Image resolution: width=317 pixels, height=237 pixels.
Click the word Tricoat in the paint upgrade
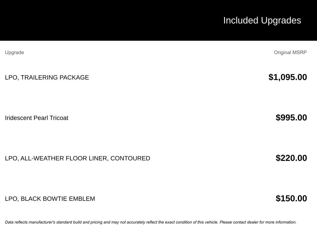coord(59,118)
